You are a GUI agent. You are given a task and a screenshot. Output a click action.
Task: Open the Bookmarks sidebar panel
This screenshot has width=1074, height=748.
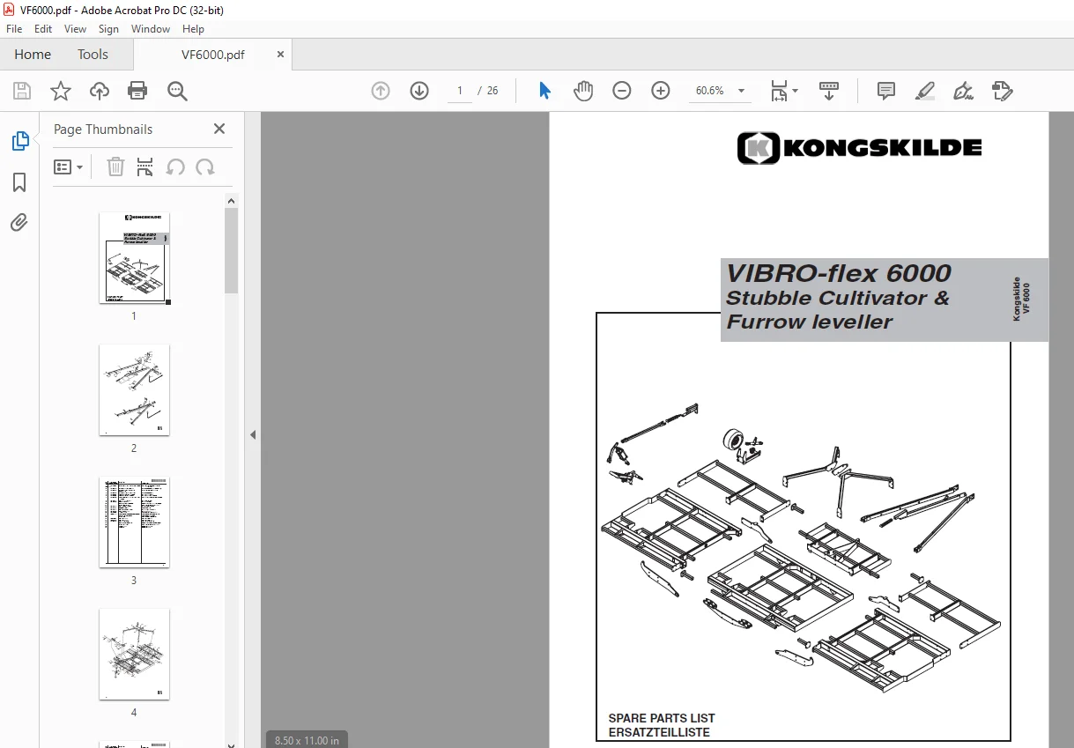tap(19, 182)
